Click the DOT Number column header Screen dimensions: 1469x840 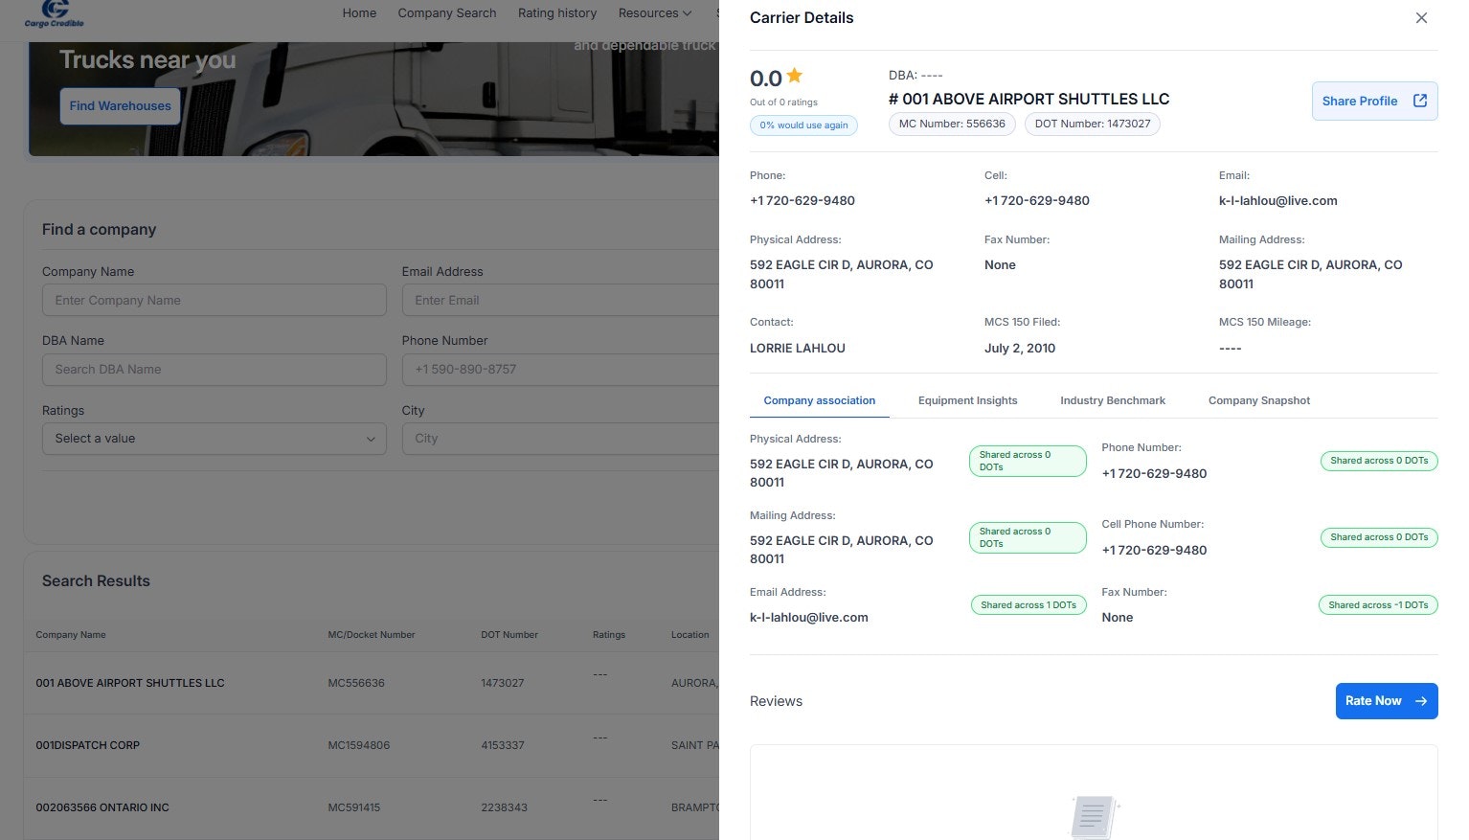coord(509,635)
